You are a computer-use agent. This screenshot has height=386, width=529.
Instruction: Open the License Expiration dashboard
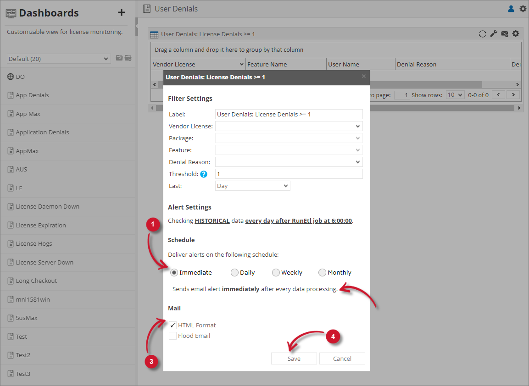point(67,225)
